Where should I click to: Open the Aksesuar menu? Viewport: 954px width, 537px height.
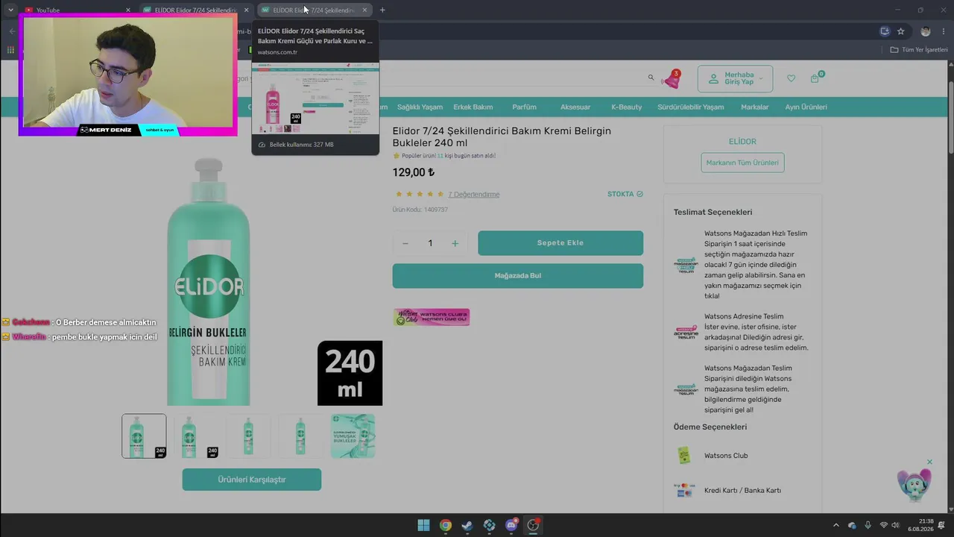point(575,107)
